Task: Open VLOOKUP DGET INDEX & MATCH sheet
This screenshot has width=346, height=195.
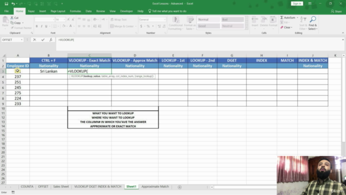Action: pyautogui.click(x=98, y=186)
